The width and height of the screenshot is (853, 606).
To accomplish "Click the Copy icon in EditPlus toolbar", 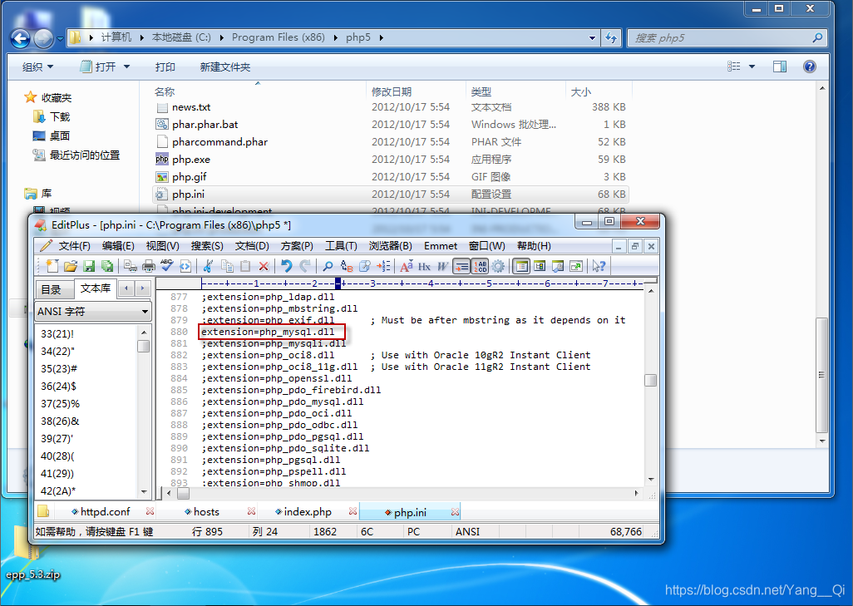I will (x=227, y=266).
